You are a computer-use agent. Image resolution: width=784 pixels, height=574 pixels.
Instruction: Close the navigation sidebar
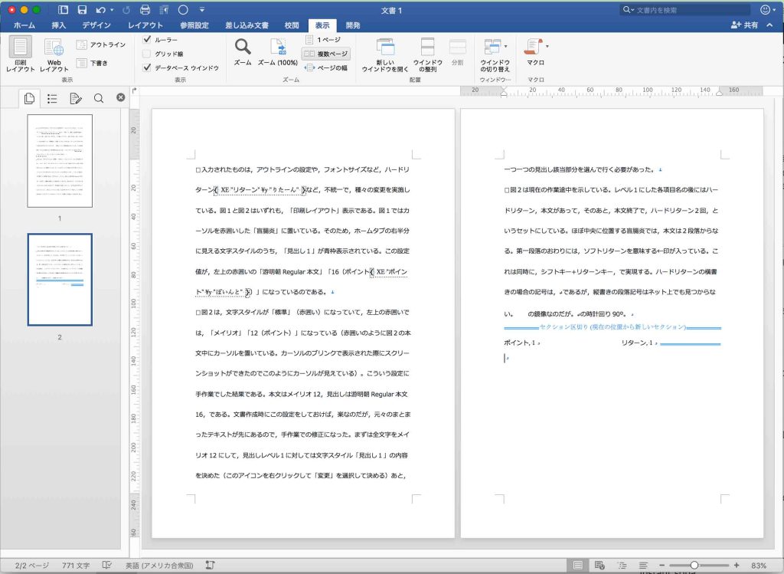tap(120, 97)
